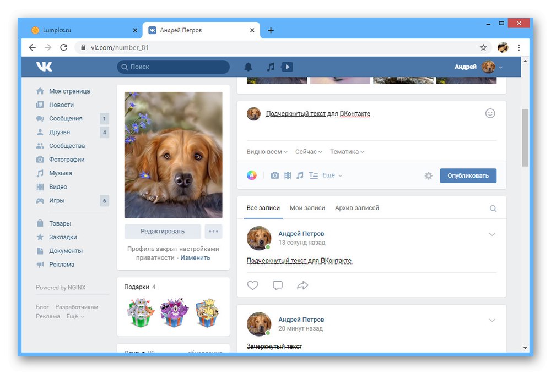551x374 pixels.
Task: Open Сообщения in sidebar
Action: [x=66, y=118]
